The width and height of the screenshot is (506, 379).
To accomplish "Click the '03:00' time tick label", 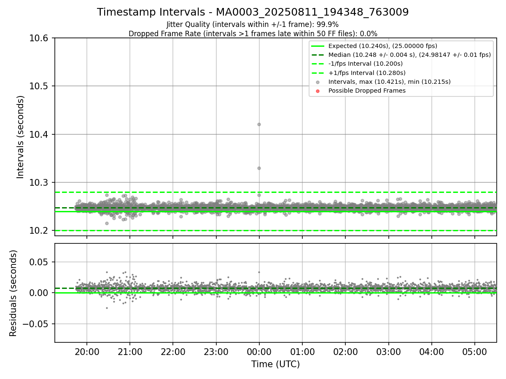I will (x=388, y=351).
